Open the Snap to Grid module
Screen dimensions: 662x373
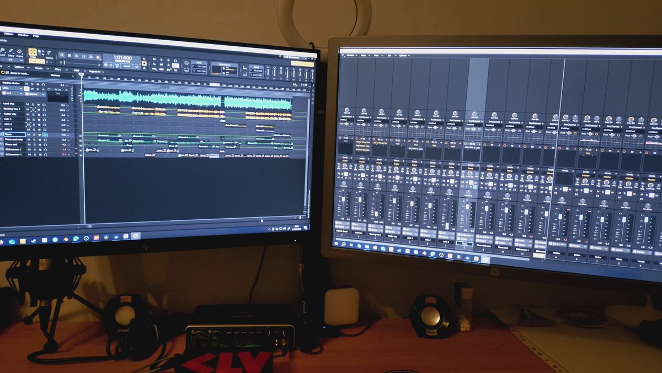(33, 51)
